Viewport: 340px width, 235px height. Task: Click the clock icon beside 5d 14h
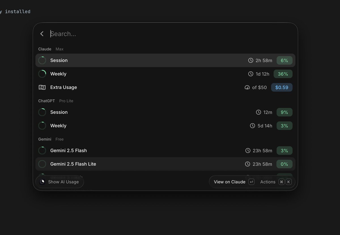(x=252, y=126)
